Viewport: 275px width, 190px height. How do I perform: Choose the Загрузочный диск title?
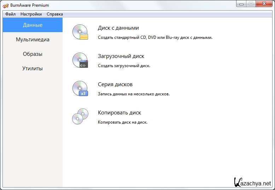(121, 56)
